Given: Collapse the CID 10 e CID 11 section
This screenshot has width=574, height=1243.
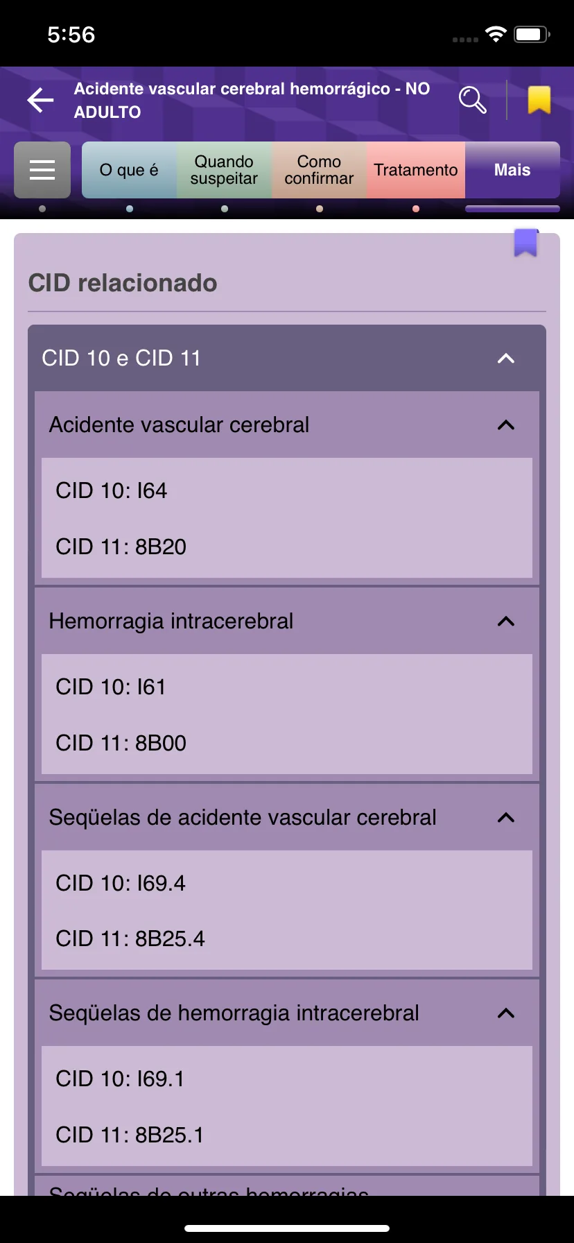Looking at the screenshot, I should (x=506, y=358).
